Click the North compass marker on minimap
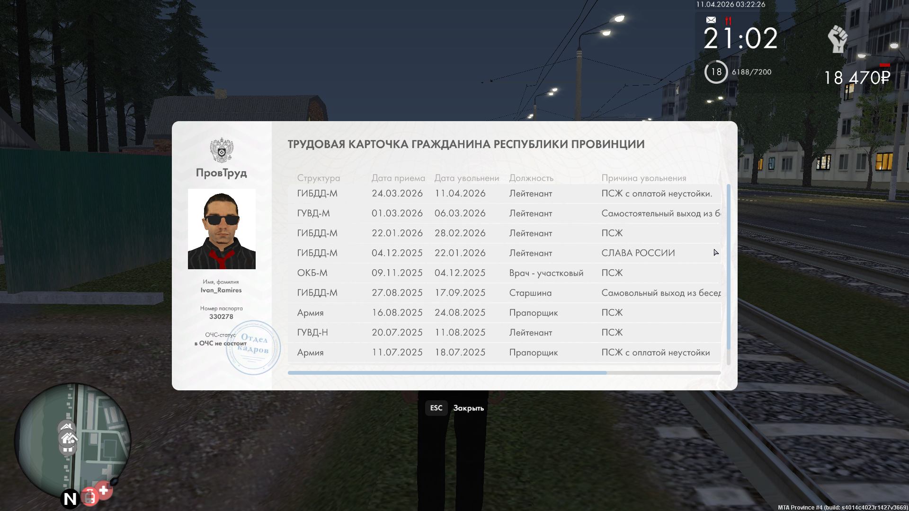 (70, 499)
